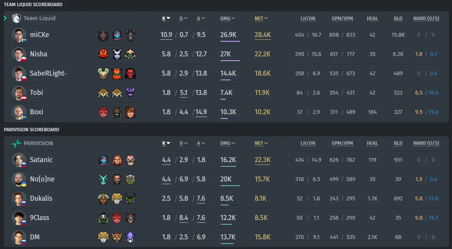Click the third hero icon in SaberLight-'s row

pos(130,73)
